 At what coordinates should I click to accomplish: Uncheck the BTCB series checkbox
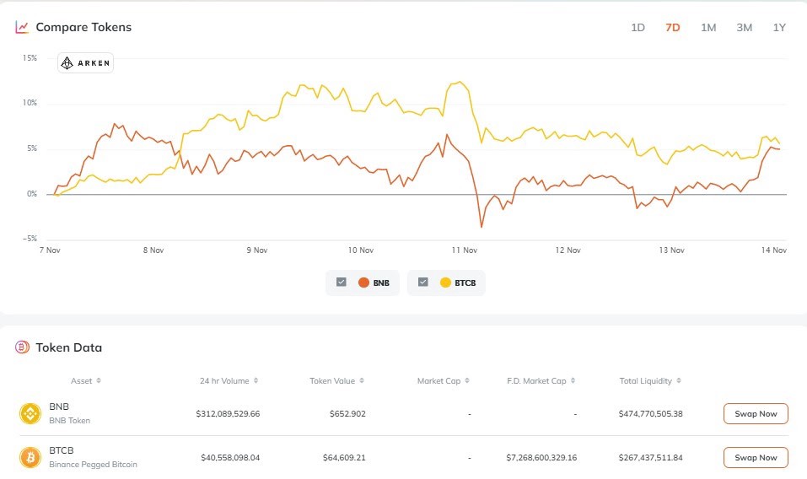[423, 282]
